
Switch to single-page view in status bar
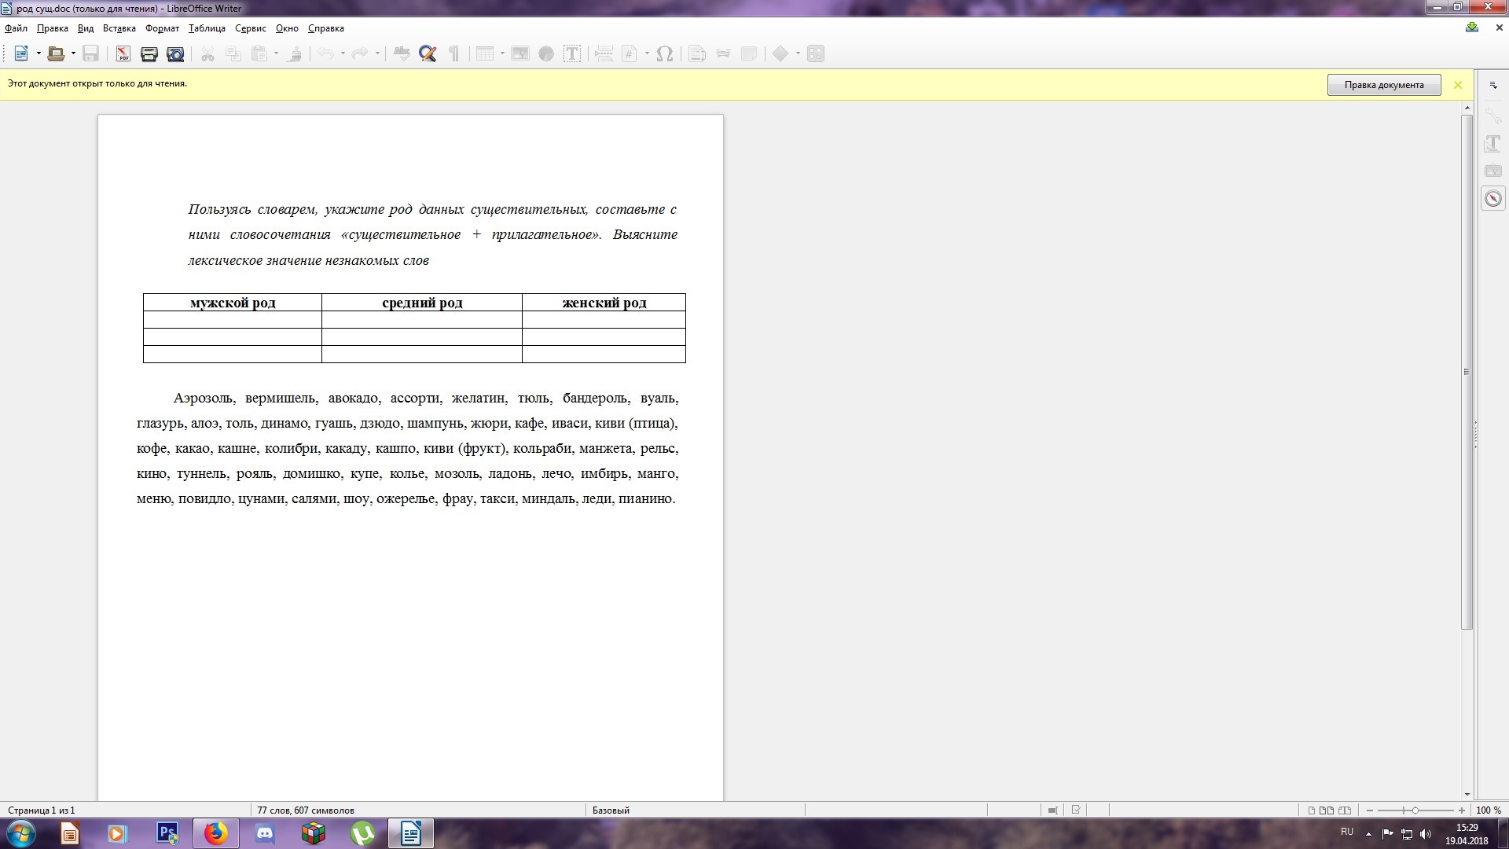click(x=1312, y=810)
